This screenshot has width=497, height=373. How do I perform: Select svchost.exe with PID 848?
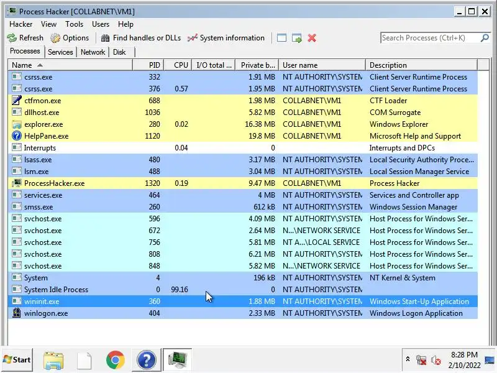coord(242,266)
